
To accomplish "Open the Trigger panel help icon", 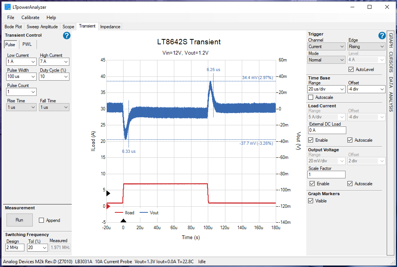I will pos(382,35).
